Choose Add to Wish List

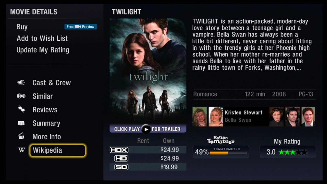click(x=42, y=38)
